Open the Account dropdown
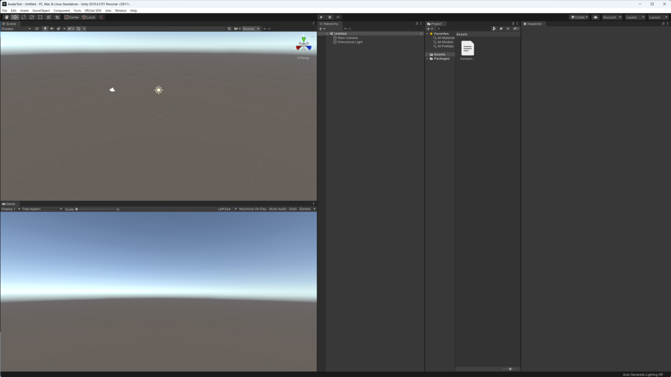 (x=612, y=17)
